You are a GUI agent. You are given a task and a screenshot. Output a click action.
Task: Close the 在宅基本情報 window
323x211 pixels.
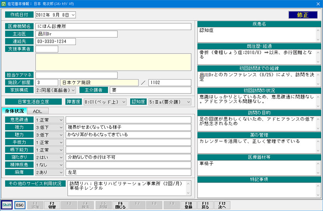[x=318, y=4]
